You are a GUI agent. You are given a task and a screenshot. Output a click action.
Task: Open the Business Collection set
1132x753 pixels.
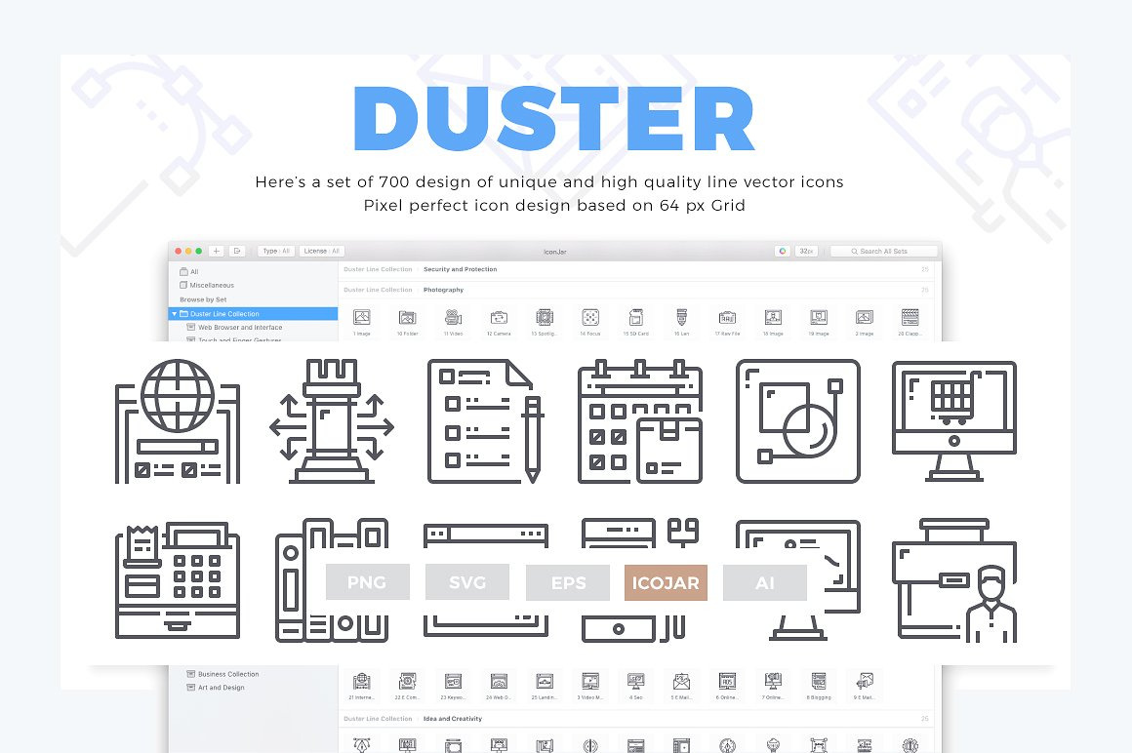pos(228,674)
